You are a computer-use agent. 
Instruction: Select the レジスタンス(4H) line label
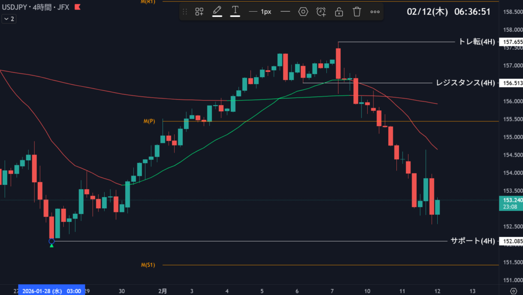pos(465,83)
